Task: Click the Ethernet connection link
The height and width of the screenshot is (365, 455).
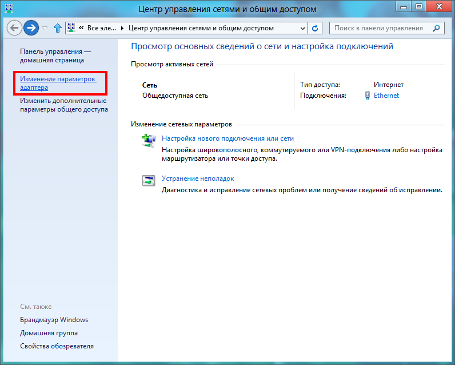Action: coord(386,96)
